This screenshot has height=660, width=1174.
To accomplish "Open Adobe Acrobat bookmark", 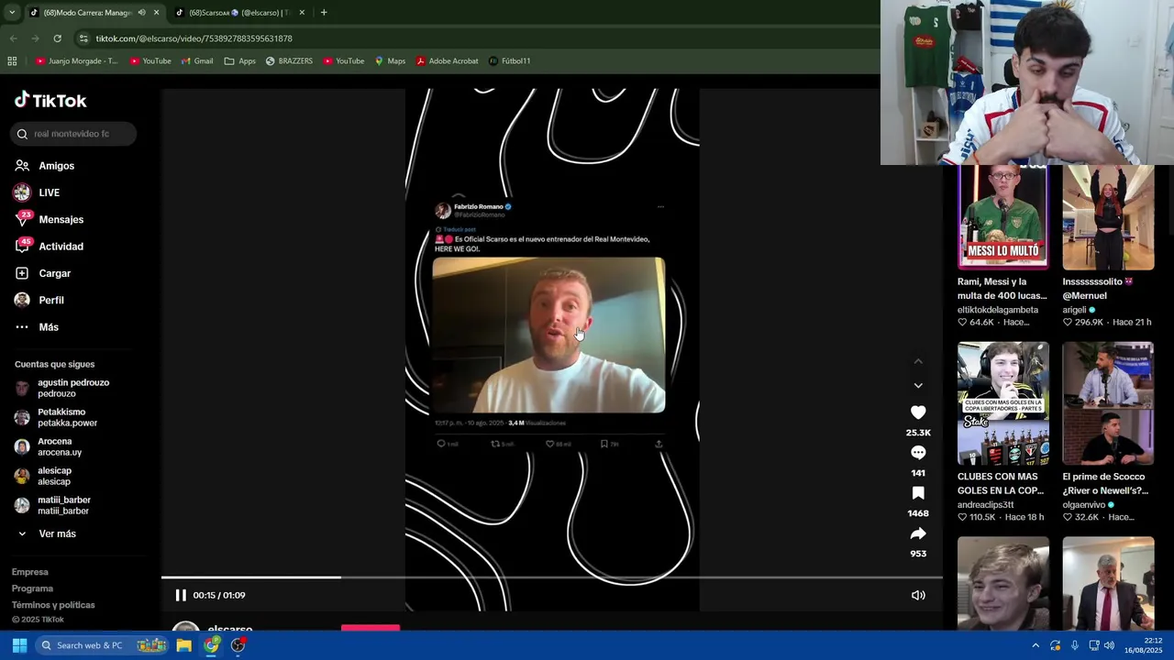I will [447, 61].
